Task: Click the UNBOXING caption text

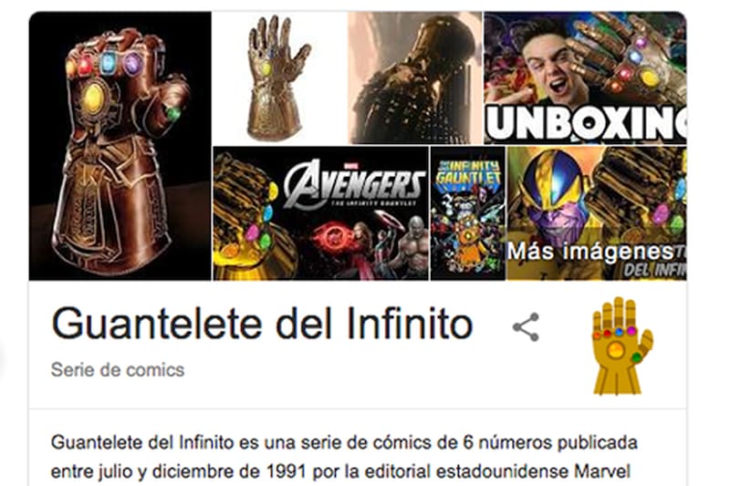Action: pyautogui.click(x=586, y=124)
